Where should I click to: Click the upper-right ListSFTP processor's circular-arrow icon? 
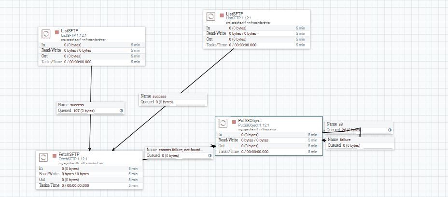coord(211,16)
